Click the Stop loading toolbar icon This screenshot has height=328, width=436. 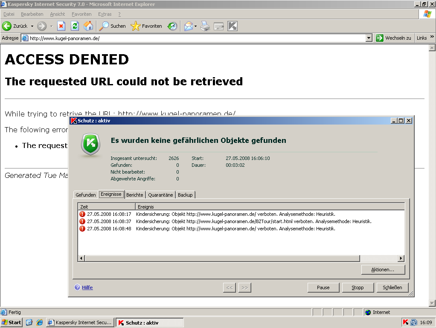point(61,26)
